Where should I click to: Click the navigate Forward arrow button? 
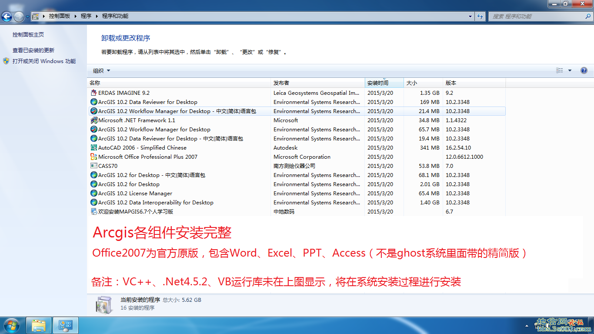(19, 17)
